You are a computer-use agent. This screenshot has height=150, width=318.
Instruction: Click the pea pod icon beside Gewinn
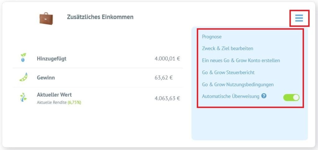24,77
